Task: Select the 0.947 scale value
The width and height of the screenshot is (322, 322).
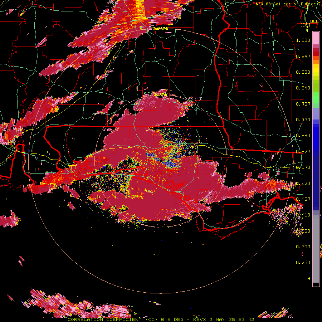Action: (303, 56)
